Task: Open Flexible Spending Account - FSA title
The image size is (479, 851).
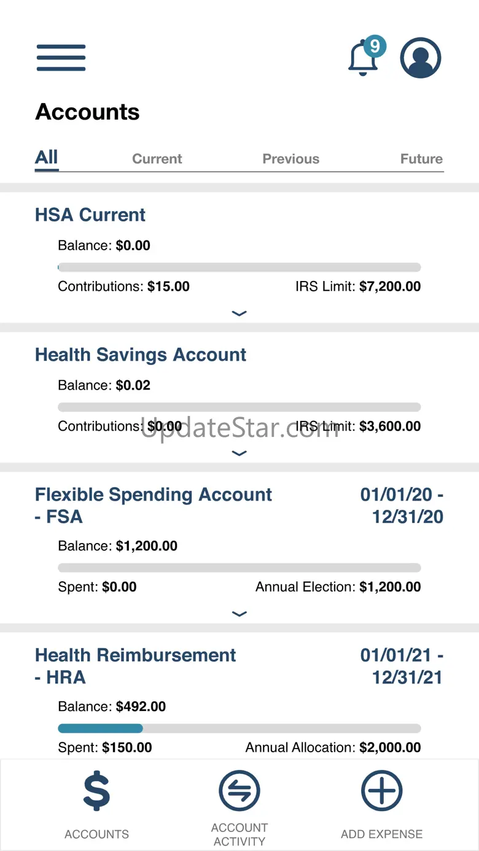Action: (153, 506)
